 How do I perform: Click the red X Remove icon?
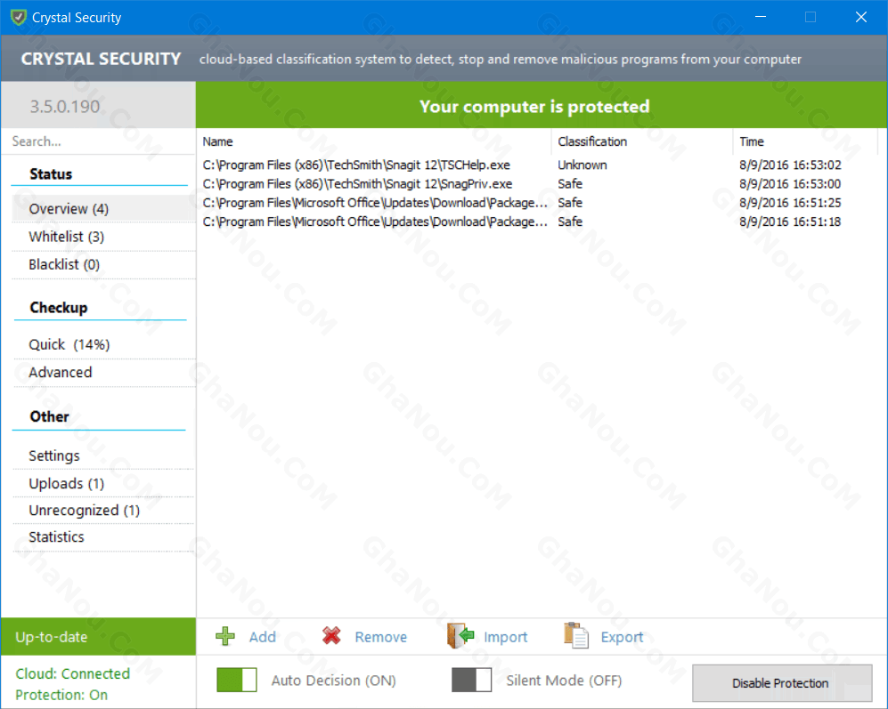pos(331,636)
